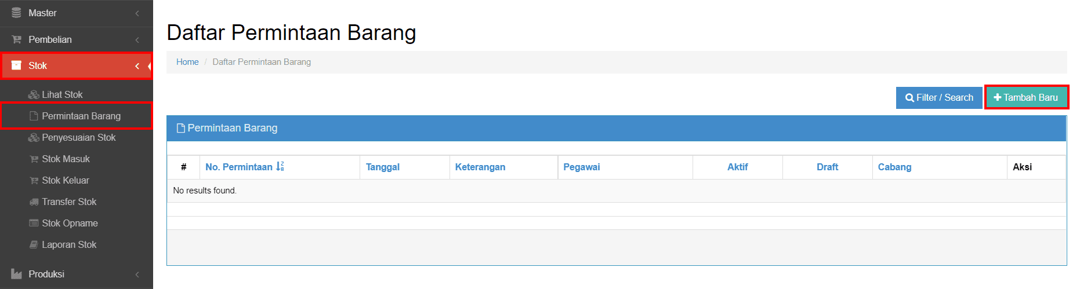Click the Master database icon in sidebar
The image size is (1080, 289).
click(16, 13)
